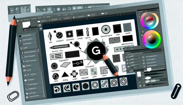Open the Colore row in left sidebar
The height and width of the screenshot is (105, 183).
(32, 70)
